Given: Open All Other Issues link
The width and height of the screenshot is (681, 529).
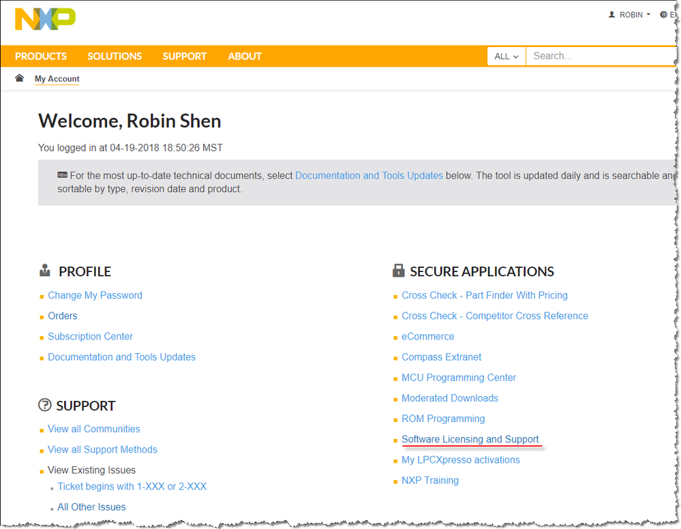Looking at the screenshot, I should pyautogui.click(x=91, y=507).
